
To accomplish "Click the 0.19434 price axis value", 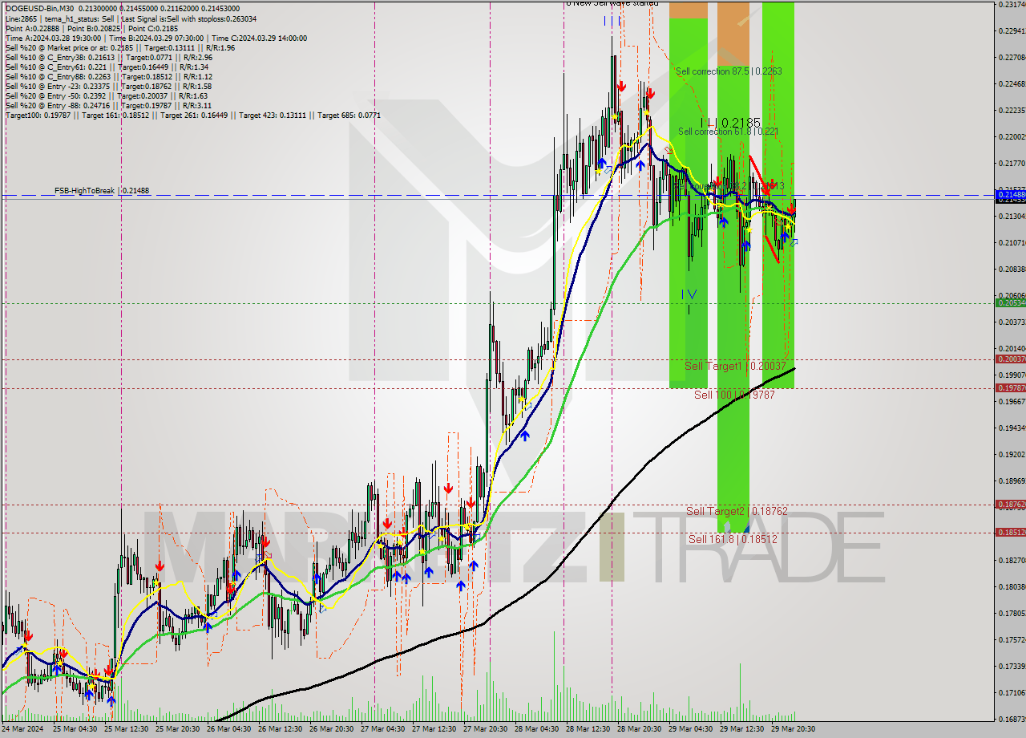I will coord(1012,428).
